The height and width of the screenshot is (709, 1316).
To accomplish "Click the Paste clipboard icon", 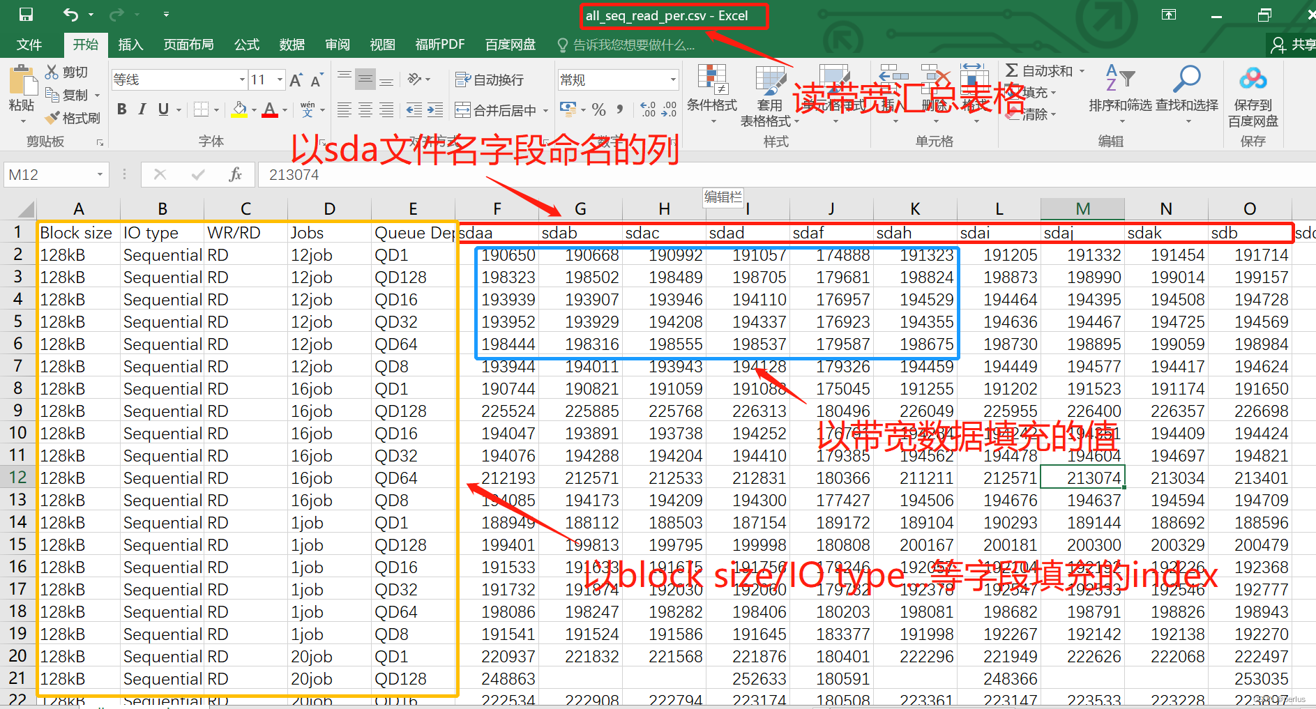I will (22, 81).
